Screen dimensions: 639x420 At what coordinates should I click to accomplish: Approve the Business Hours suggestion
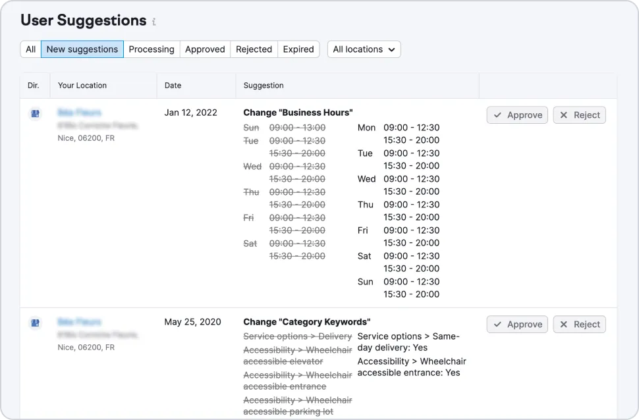(517, 115)
